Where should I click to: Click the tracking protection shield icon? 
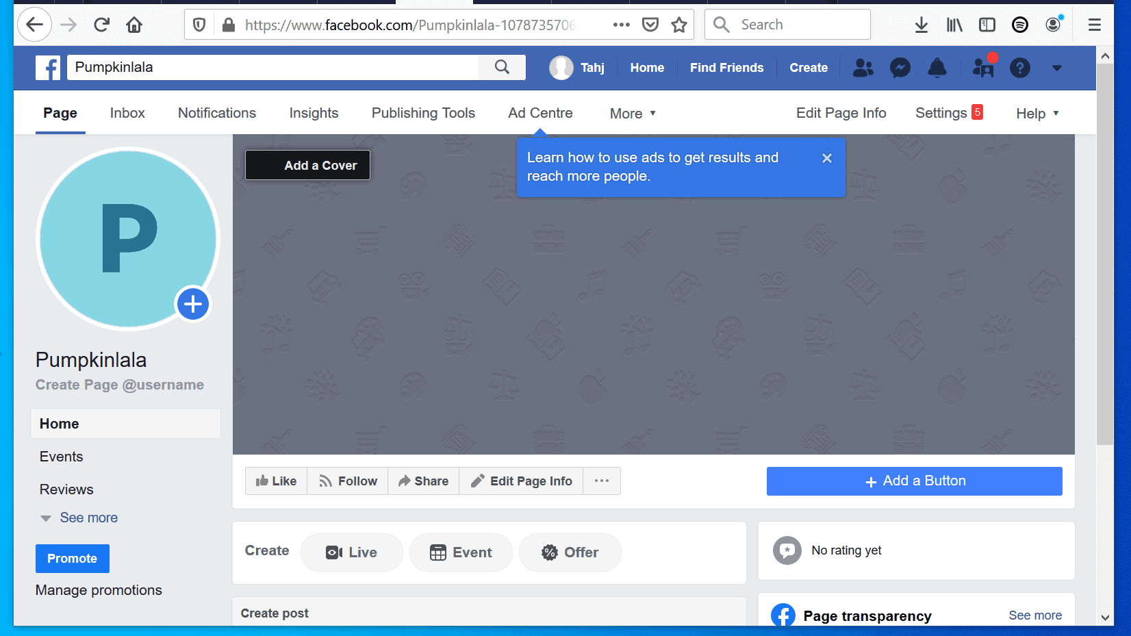(199, 25)
